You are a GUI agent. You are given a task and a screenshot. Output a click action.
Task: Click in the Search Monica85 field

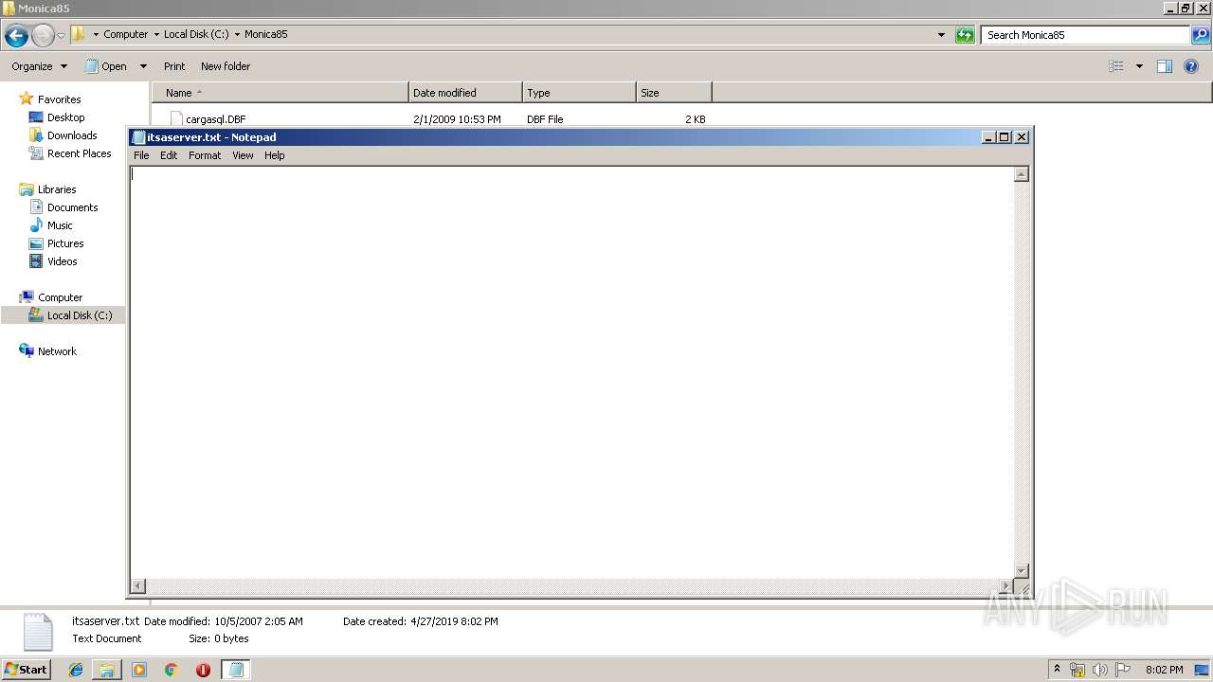pyautogui.click(x=1086, y=35)
